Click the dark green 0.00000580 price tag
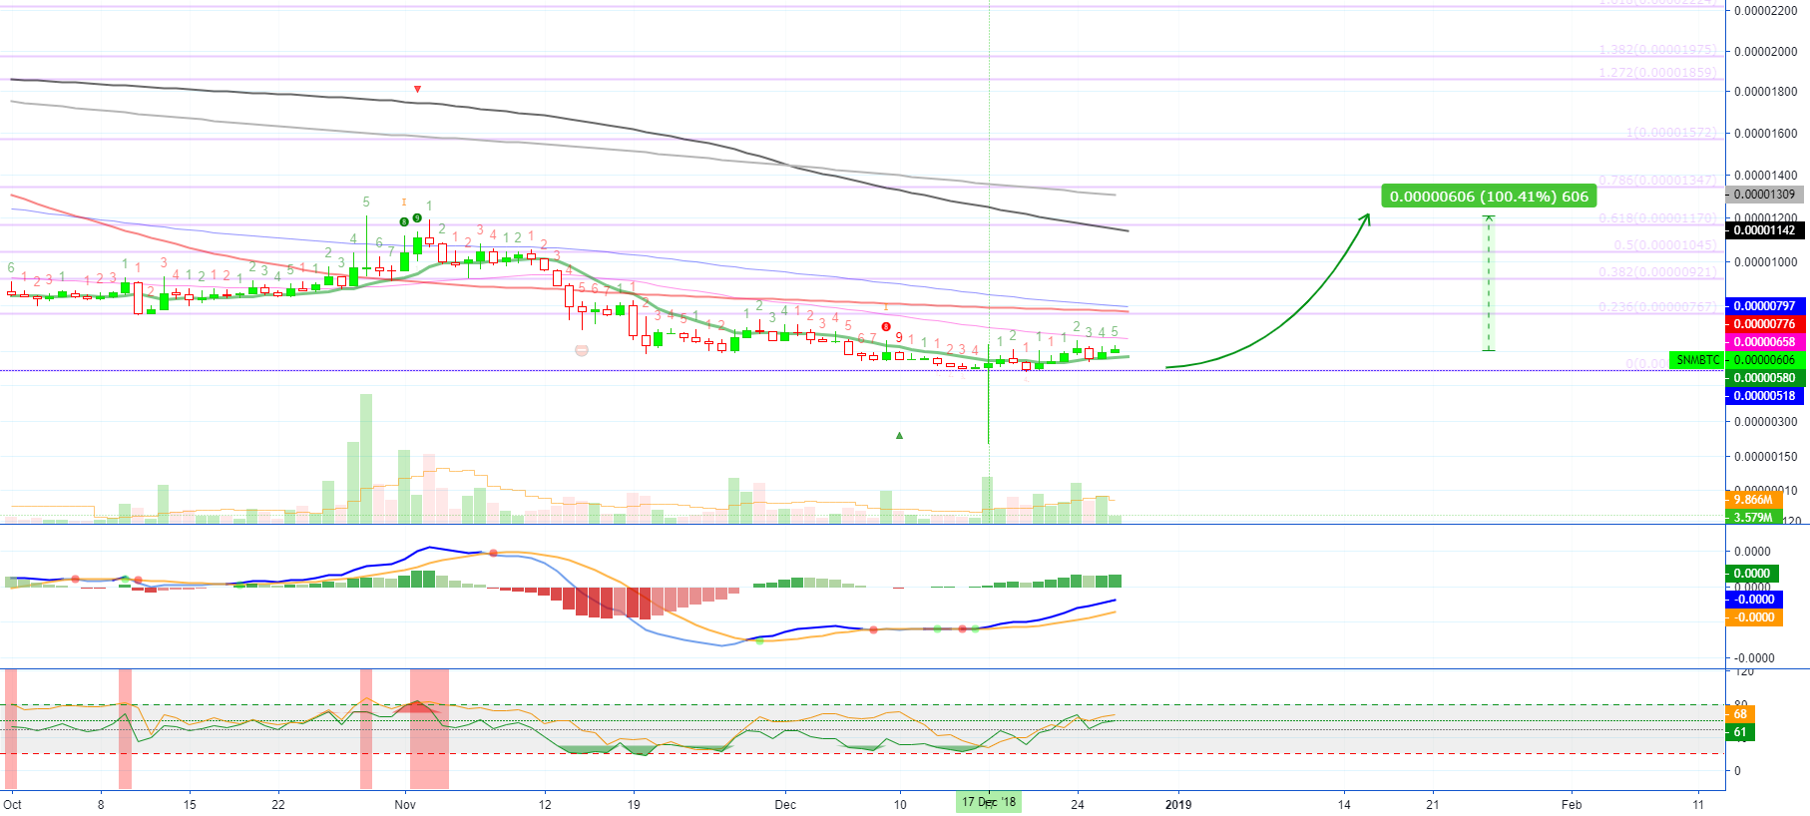 pyautogui.click(x=1764, y=378)
